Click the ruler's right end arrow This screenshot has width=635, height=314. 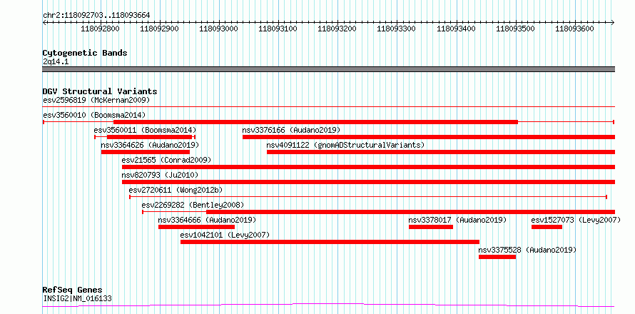coord(613,22)
